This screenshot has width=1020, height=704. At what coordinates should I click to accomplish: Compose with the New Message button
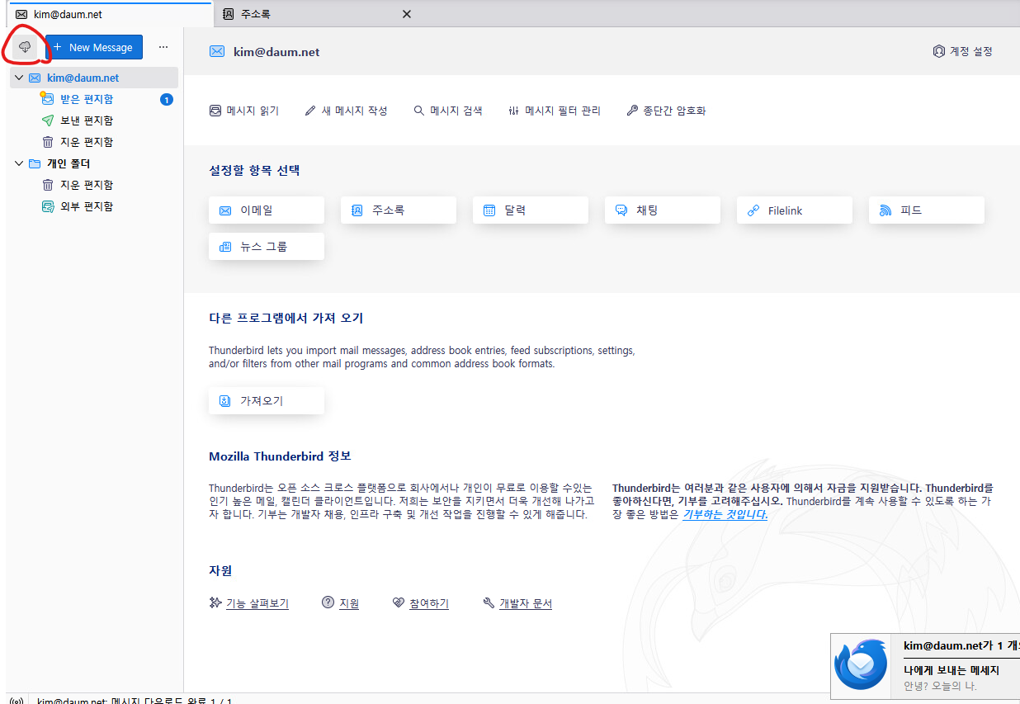94,47
